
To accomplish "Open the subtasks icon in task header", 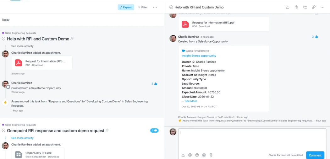I will [x=305, y=7].
